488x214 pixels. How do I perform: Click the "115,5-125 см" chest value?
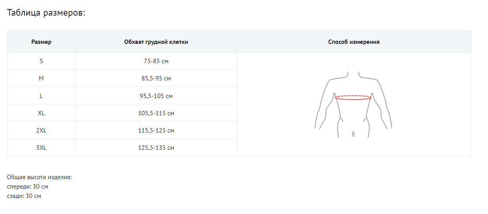point(156,131)
